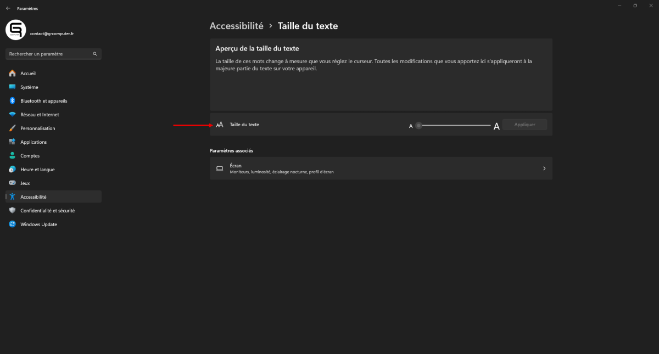Go to Système settings
Screen dimensions: 659x354
point(53,87)
